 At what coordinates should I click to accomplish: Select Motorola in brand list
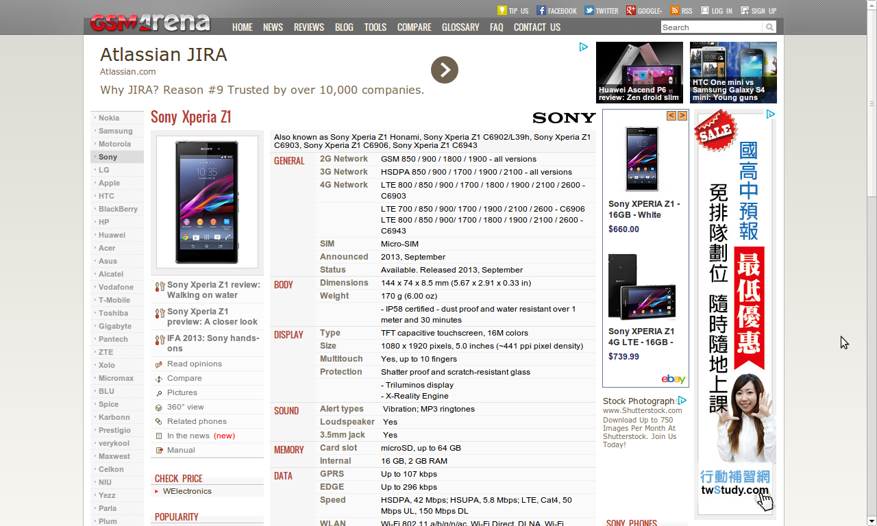pyautogui.click(x=114, y=144)
